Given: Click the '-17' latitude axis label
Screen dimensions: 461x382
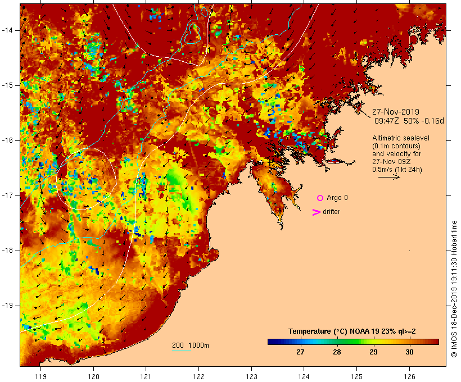Looking at the screenshot, I should tap(7, 195).
